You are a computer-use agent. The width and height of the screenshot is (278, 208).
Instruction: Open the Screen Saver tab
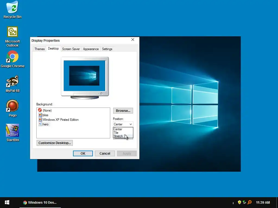coord(71,49)
